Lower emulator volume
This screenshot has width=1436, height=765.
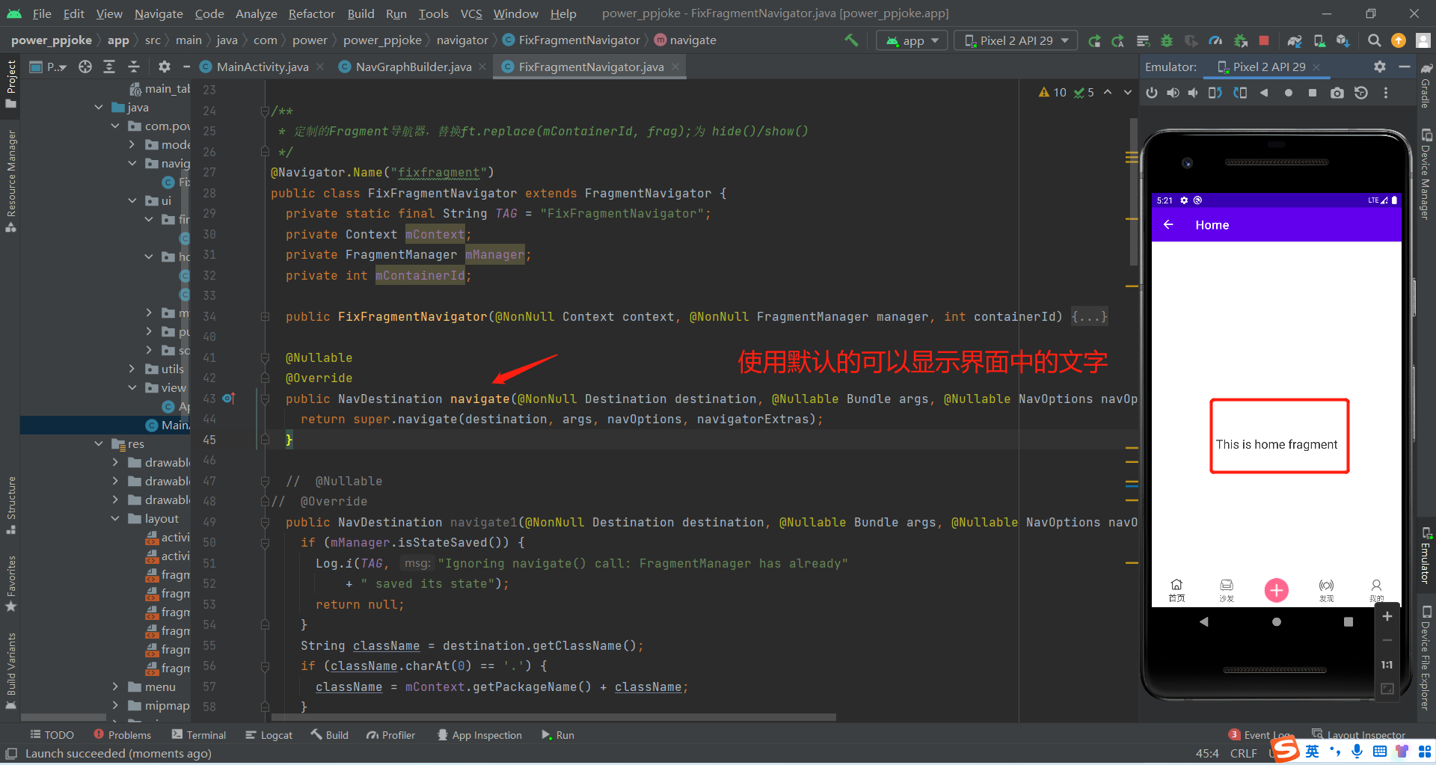pos(1194,93)
